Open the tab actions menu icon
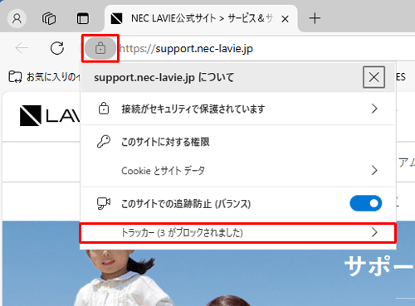 pos(83,19)
